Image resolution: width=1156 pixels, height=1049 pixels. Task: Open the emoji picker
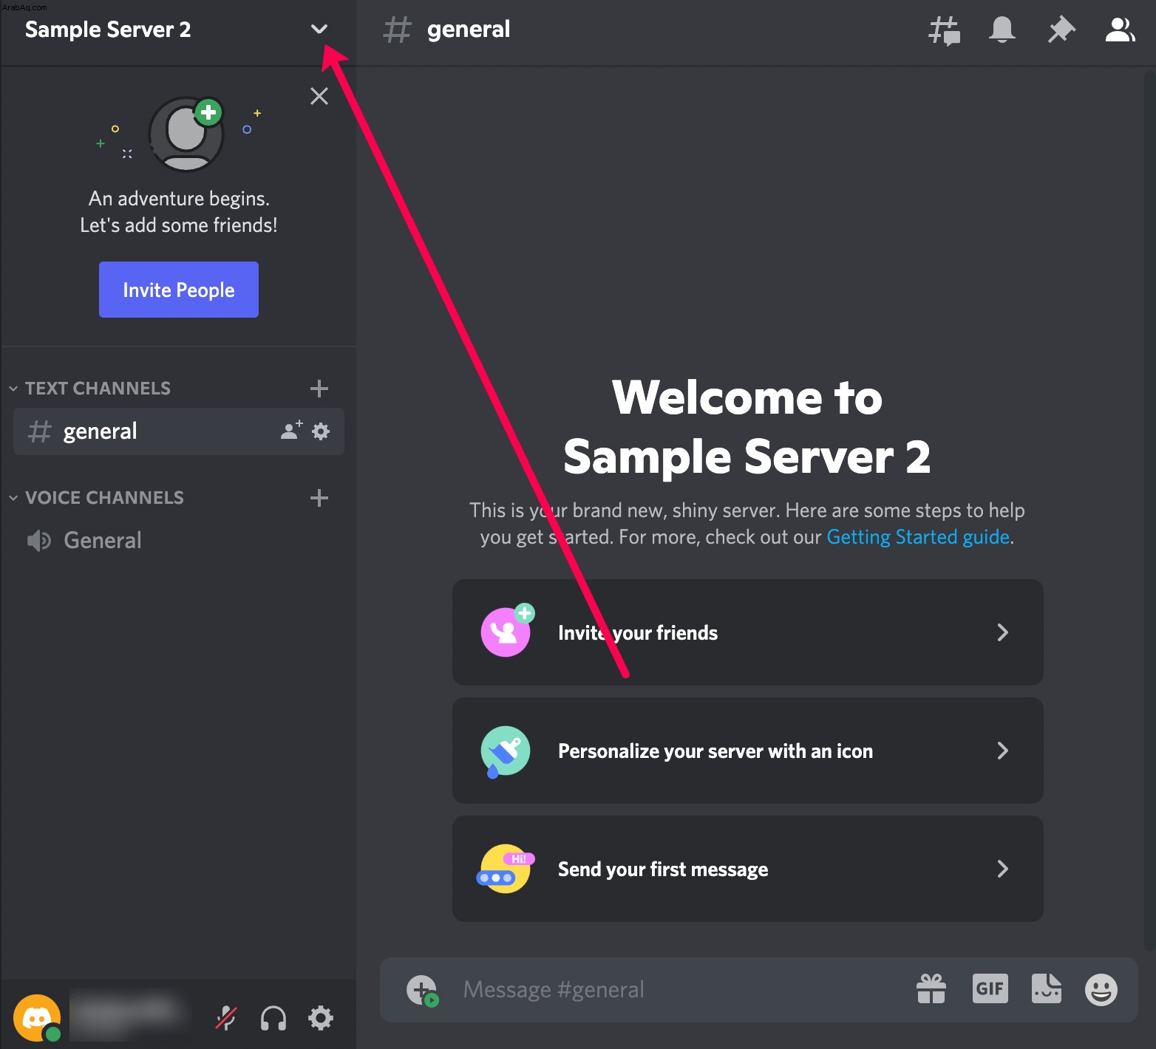(1101, 989)
